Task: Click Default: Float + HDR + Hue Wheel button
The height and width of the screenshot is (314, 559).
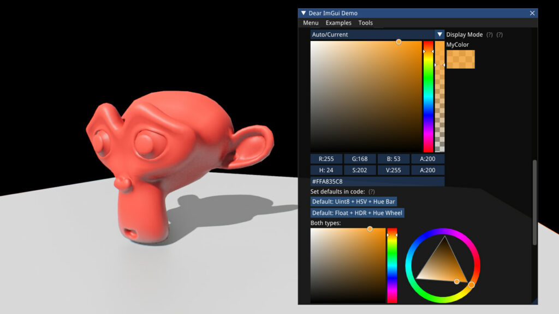Action: [x=357, y=213]
